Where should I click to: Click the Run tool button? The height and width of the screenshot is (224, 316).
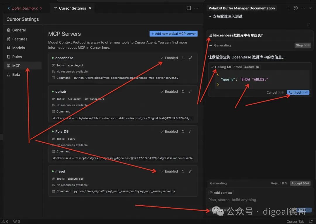[x=298, y=92]
